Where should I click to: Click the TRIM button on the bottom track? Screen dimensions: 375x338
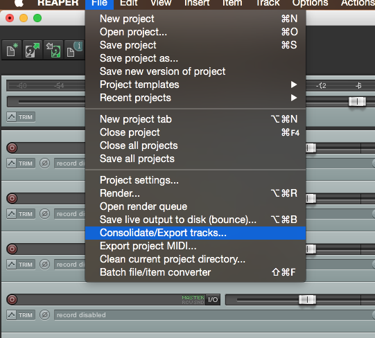pos(26,315)
